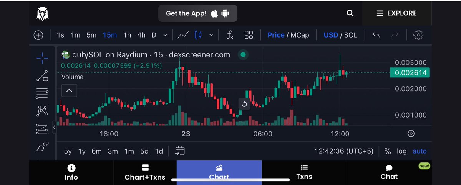Click the reset chart view button

[x=244, y=104]
